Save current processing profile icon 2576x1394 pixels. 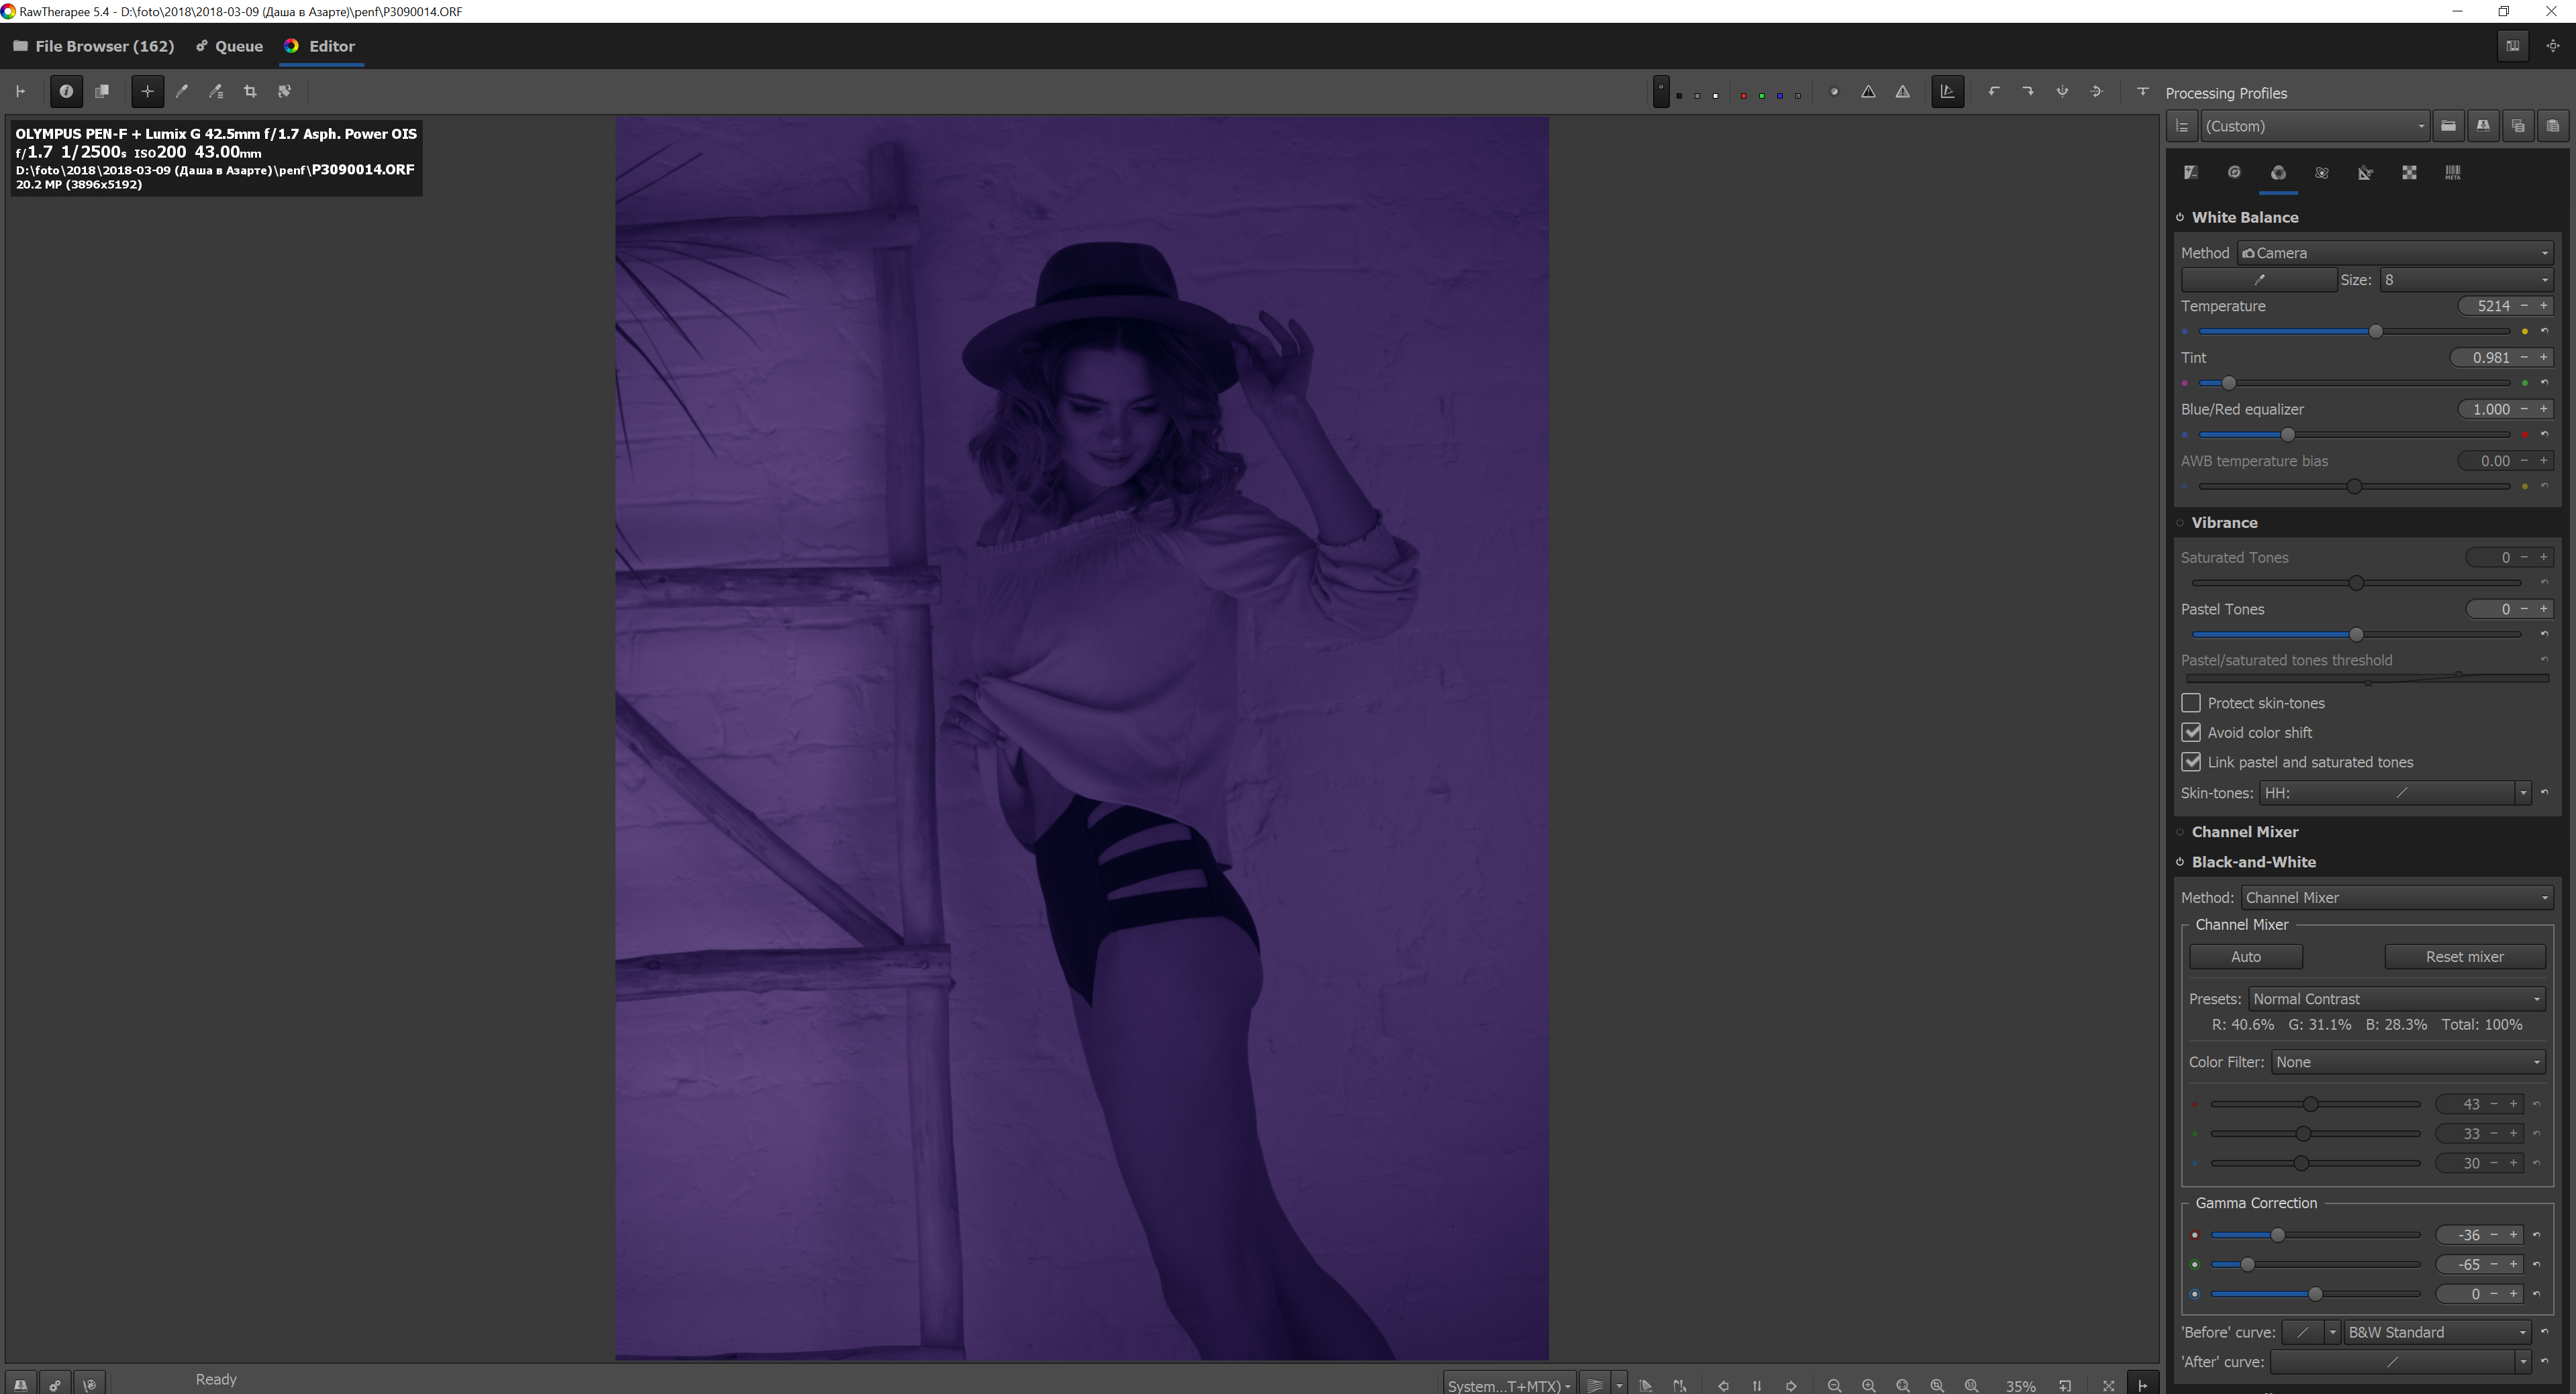[x=2483, y=126]
